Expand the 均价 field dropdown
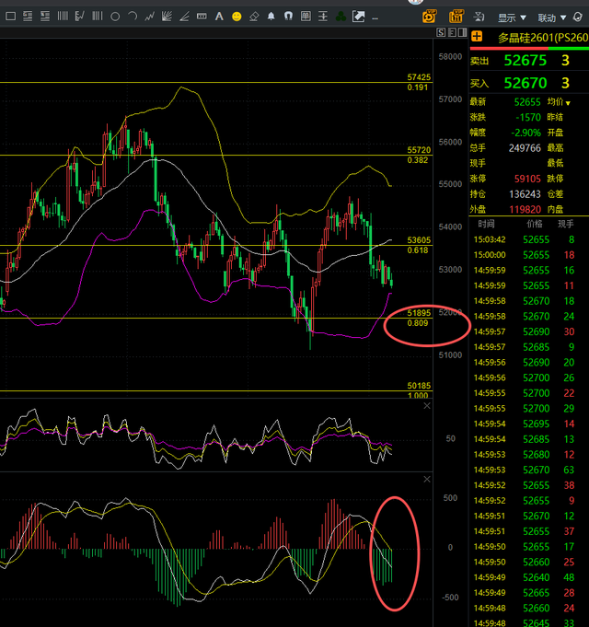The height and width of the screenshot is (627, 589). point(568,103)
